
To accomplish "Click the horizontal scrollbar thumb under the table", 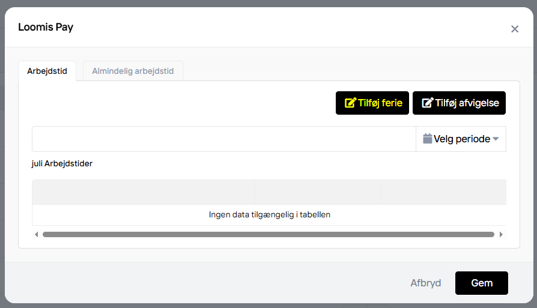I will pyautogui.click(x=268, y=234).
